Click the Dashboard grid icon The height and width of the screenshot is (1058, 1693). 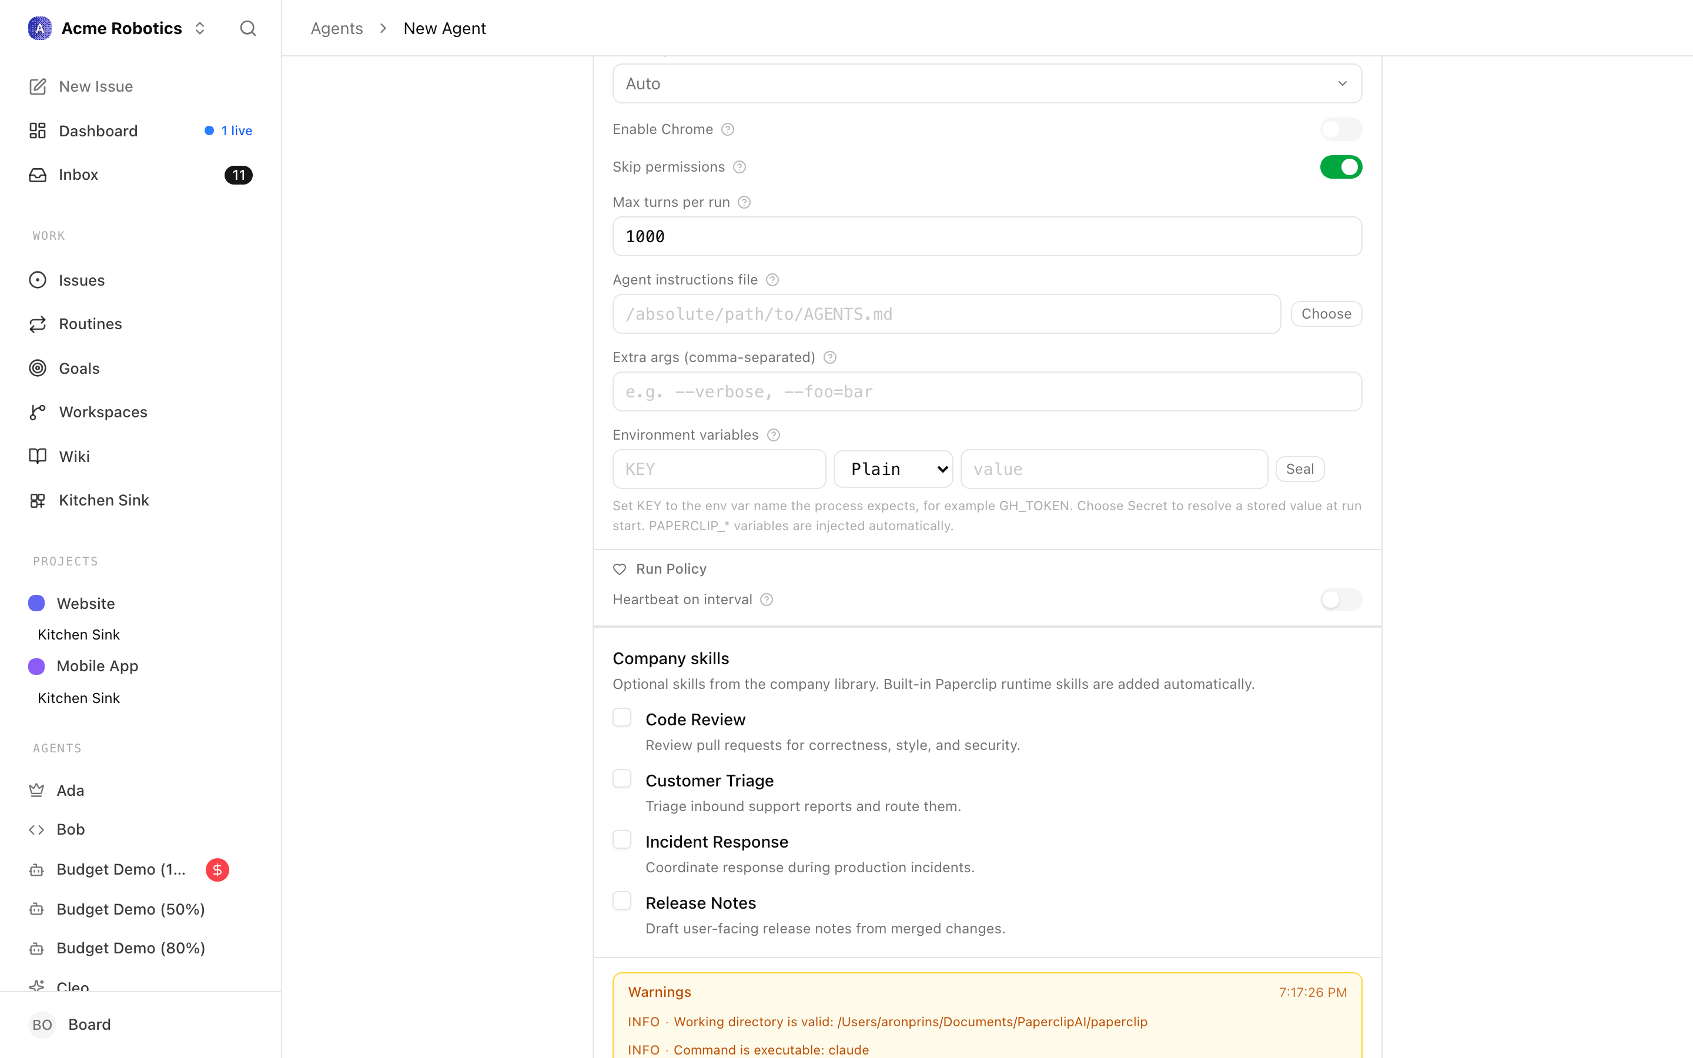click(x=38, y=131)
